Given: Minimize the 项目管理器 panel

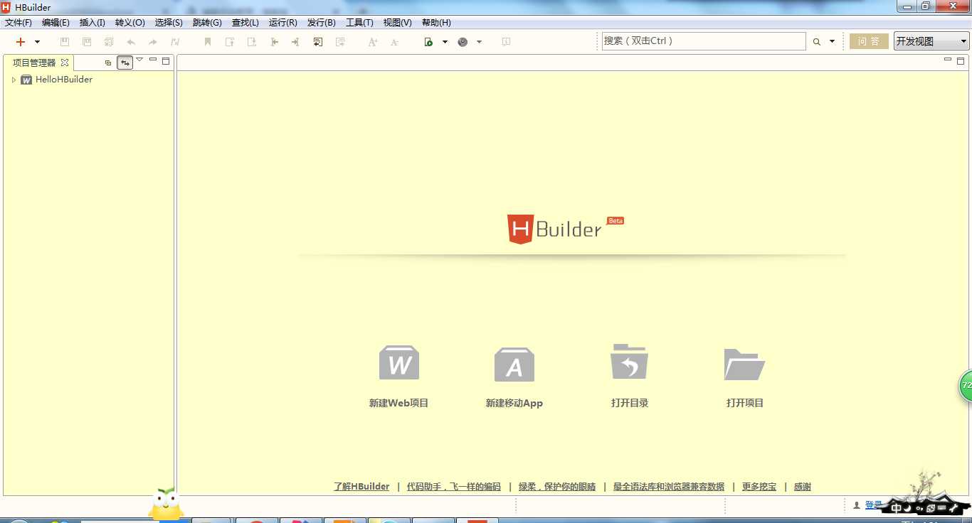Looking at the screenshot, I should point(153,60).
